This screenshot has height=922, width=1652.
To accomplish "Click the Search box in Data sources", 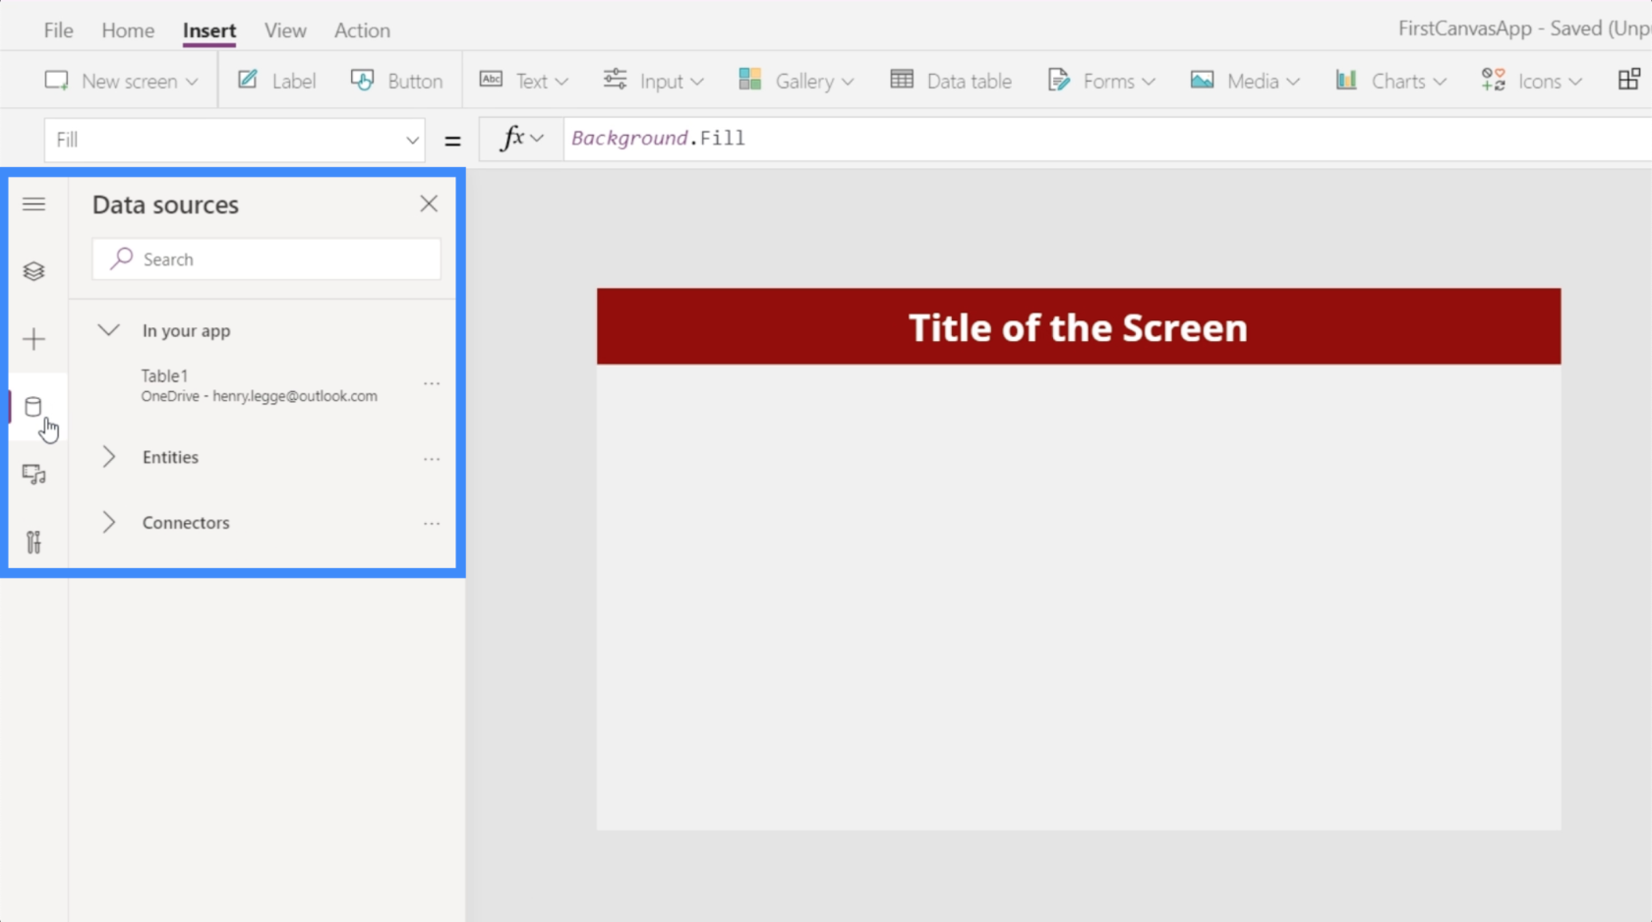I will coord(266,259).
